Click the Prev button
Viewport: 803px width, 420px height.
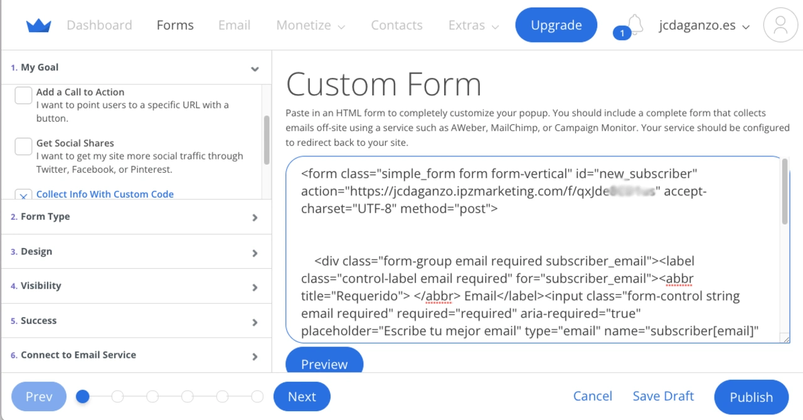[39, 396]
